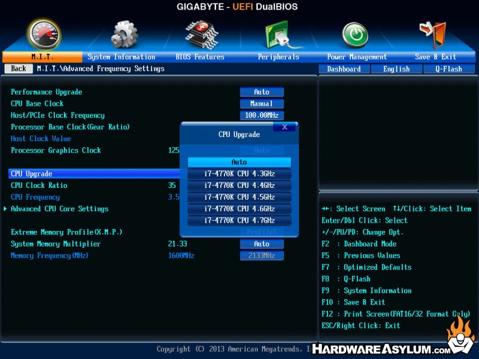This screenshot has height=359, width=479.
Task: Choose i7-4770K CPU 4.6GHz option
Action: pyautogui.click(x=239, y=208)
